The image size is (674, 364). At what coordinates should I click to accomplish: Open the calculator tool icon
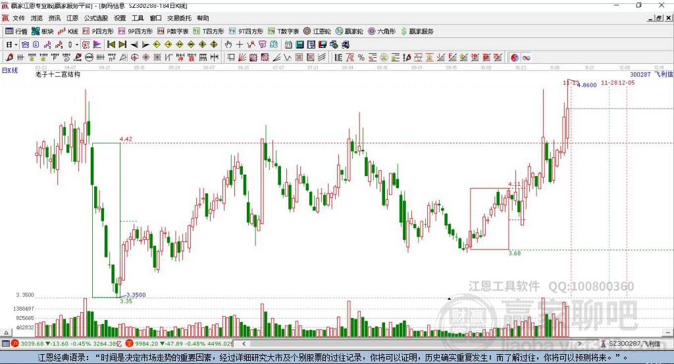(299, 45)
